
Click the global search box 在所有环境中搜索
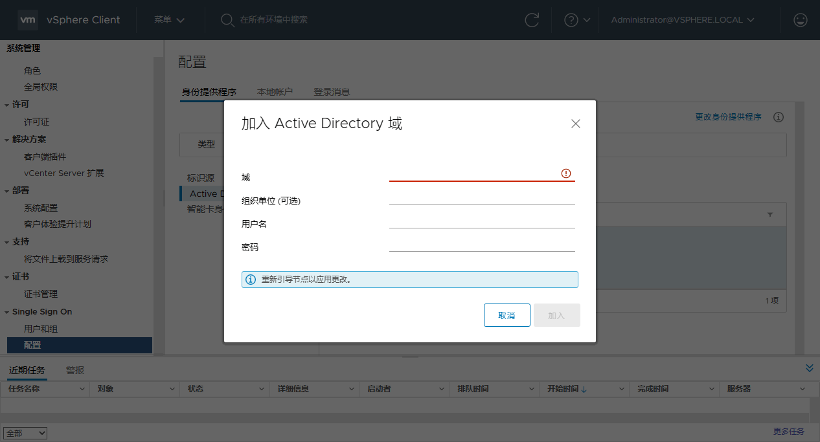(x=273, y=20)
